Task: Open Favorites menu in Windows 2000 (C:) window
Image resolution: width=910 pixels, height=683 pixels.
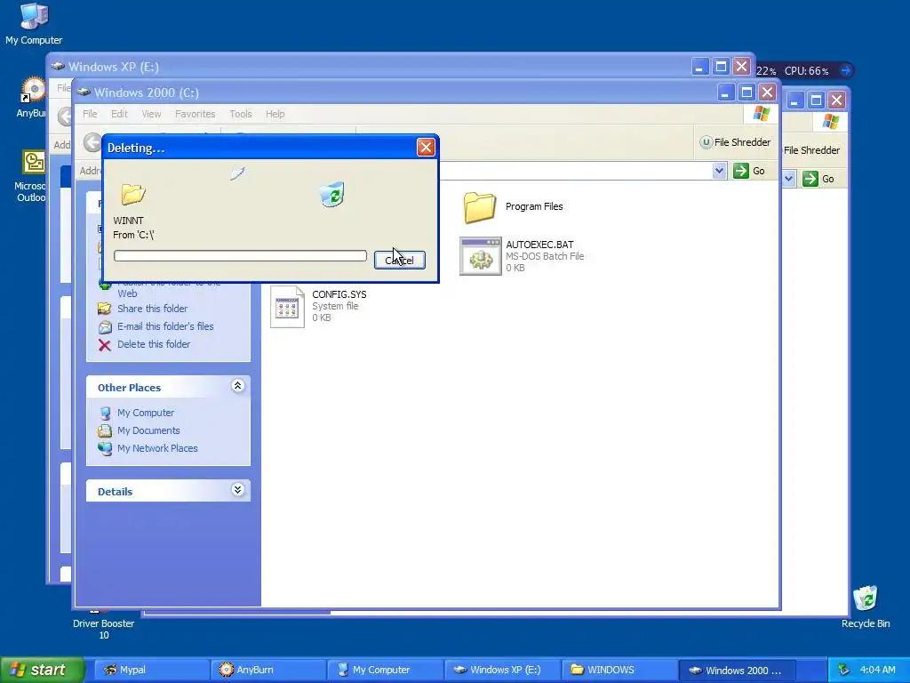Action: tap(195, 114)
